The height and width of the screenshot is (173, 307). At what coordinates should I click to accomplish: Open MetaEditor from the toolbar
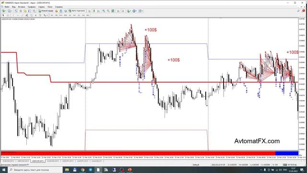point(57,11)
